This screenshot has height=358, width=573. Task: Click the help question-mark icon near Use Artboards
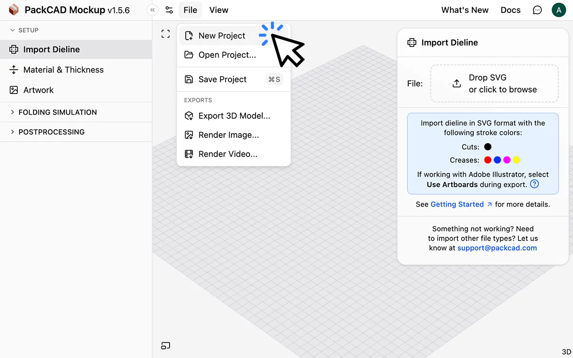(x=535, y=184)
